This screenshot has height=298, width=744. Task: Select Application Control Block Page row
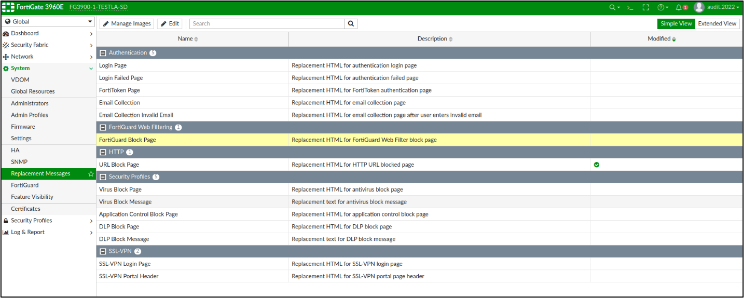pos(420,214)
